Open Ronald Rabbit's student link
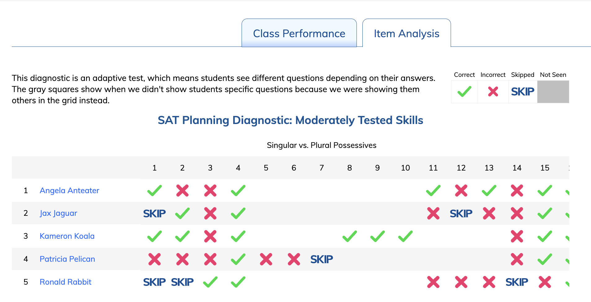The image size is (591, 302). [65, 282]
